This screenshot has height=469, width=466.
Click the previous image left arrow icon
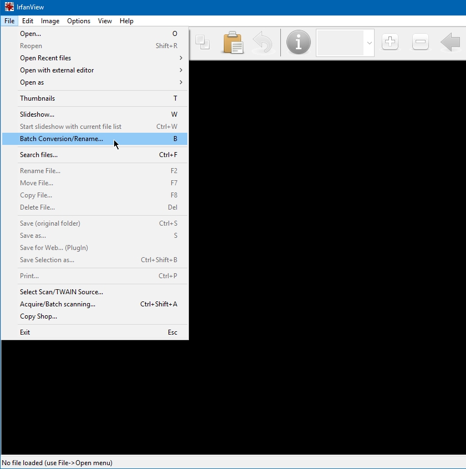click(450, 42)
